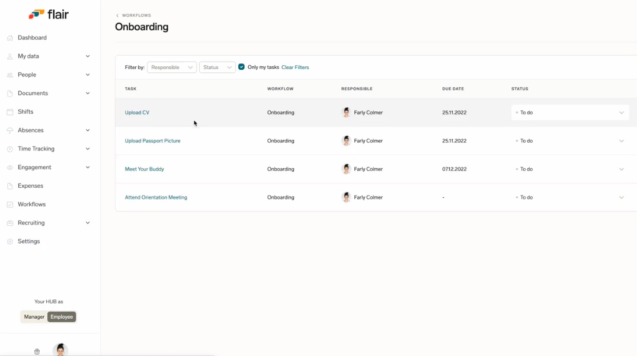
Task: Click the Dashboard icon in sidebar
Action: click(x=10, y=38)
